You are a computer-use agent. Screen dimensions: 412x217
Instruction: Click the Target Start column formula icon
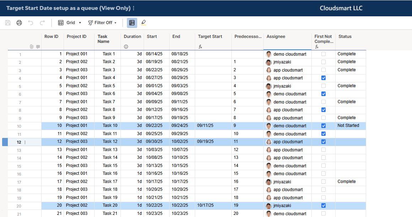(200, 47)
